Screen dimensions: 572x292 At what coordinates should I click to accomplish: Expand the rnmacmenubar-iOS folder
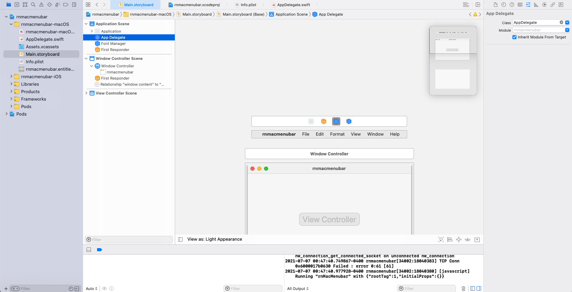[x=11, y=76]
